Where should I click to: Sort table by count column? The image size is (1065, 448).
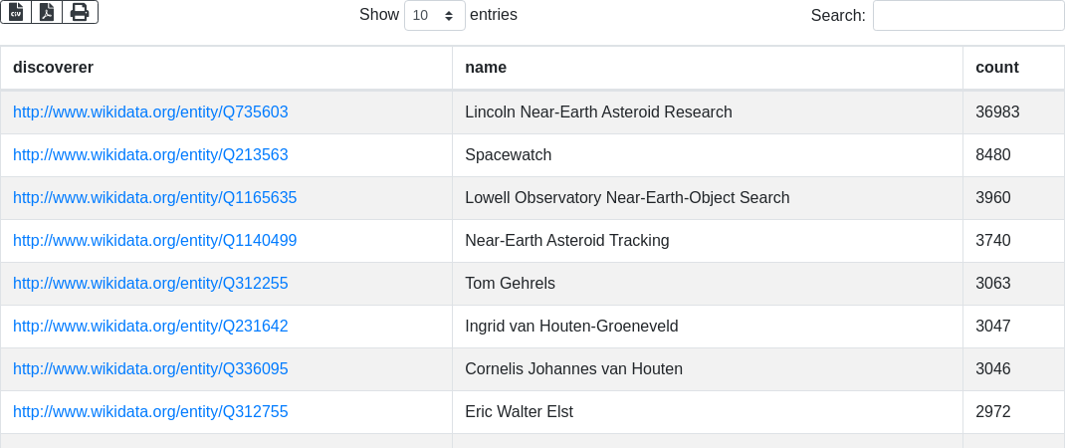(x=996, y=68)
